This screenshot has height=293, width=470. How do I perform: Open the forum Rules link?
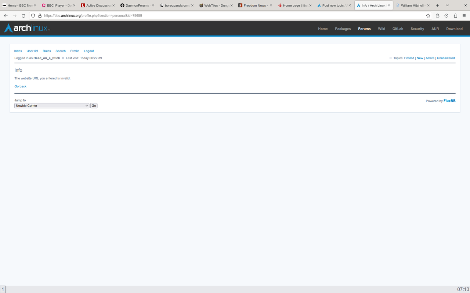[x=47, y=51]
